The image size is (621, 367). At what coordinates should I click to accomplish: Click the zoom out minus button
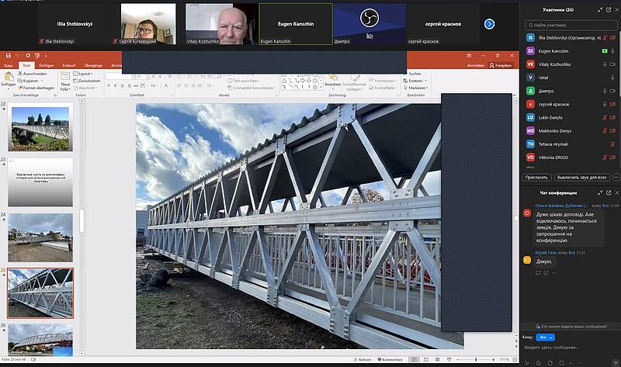click(458, 359)
